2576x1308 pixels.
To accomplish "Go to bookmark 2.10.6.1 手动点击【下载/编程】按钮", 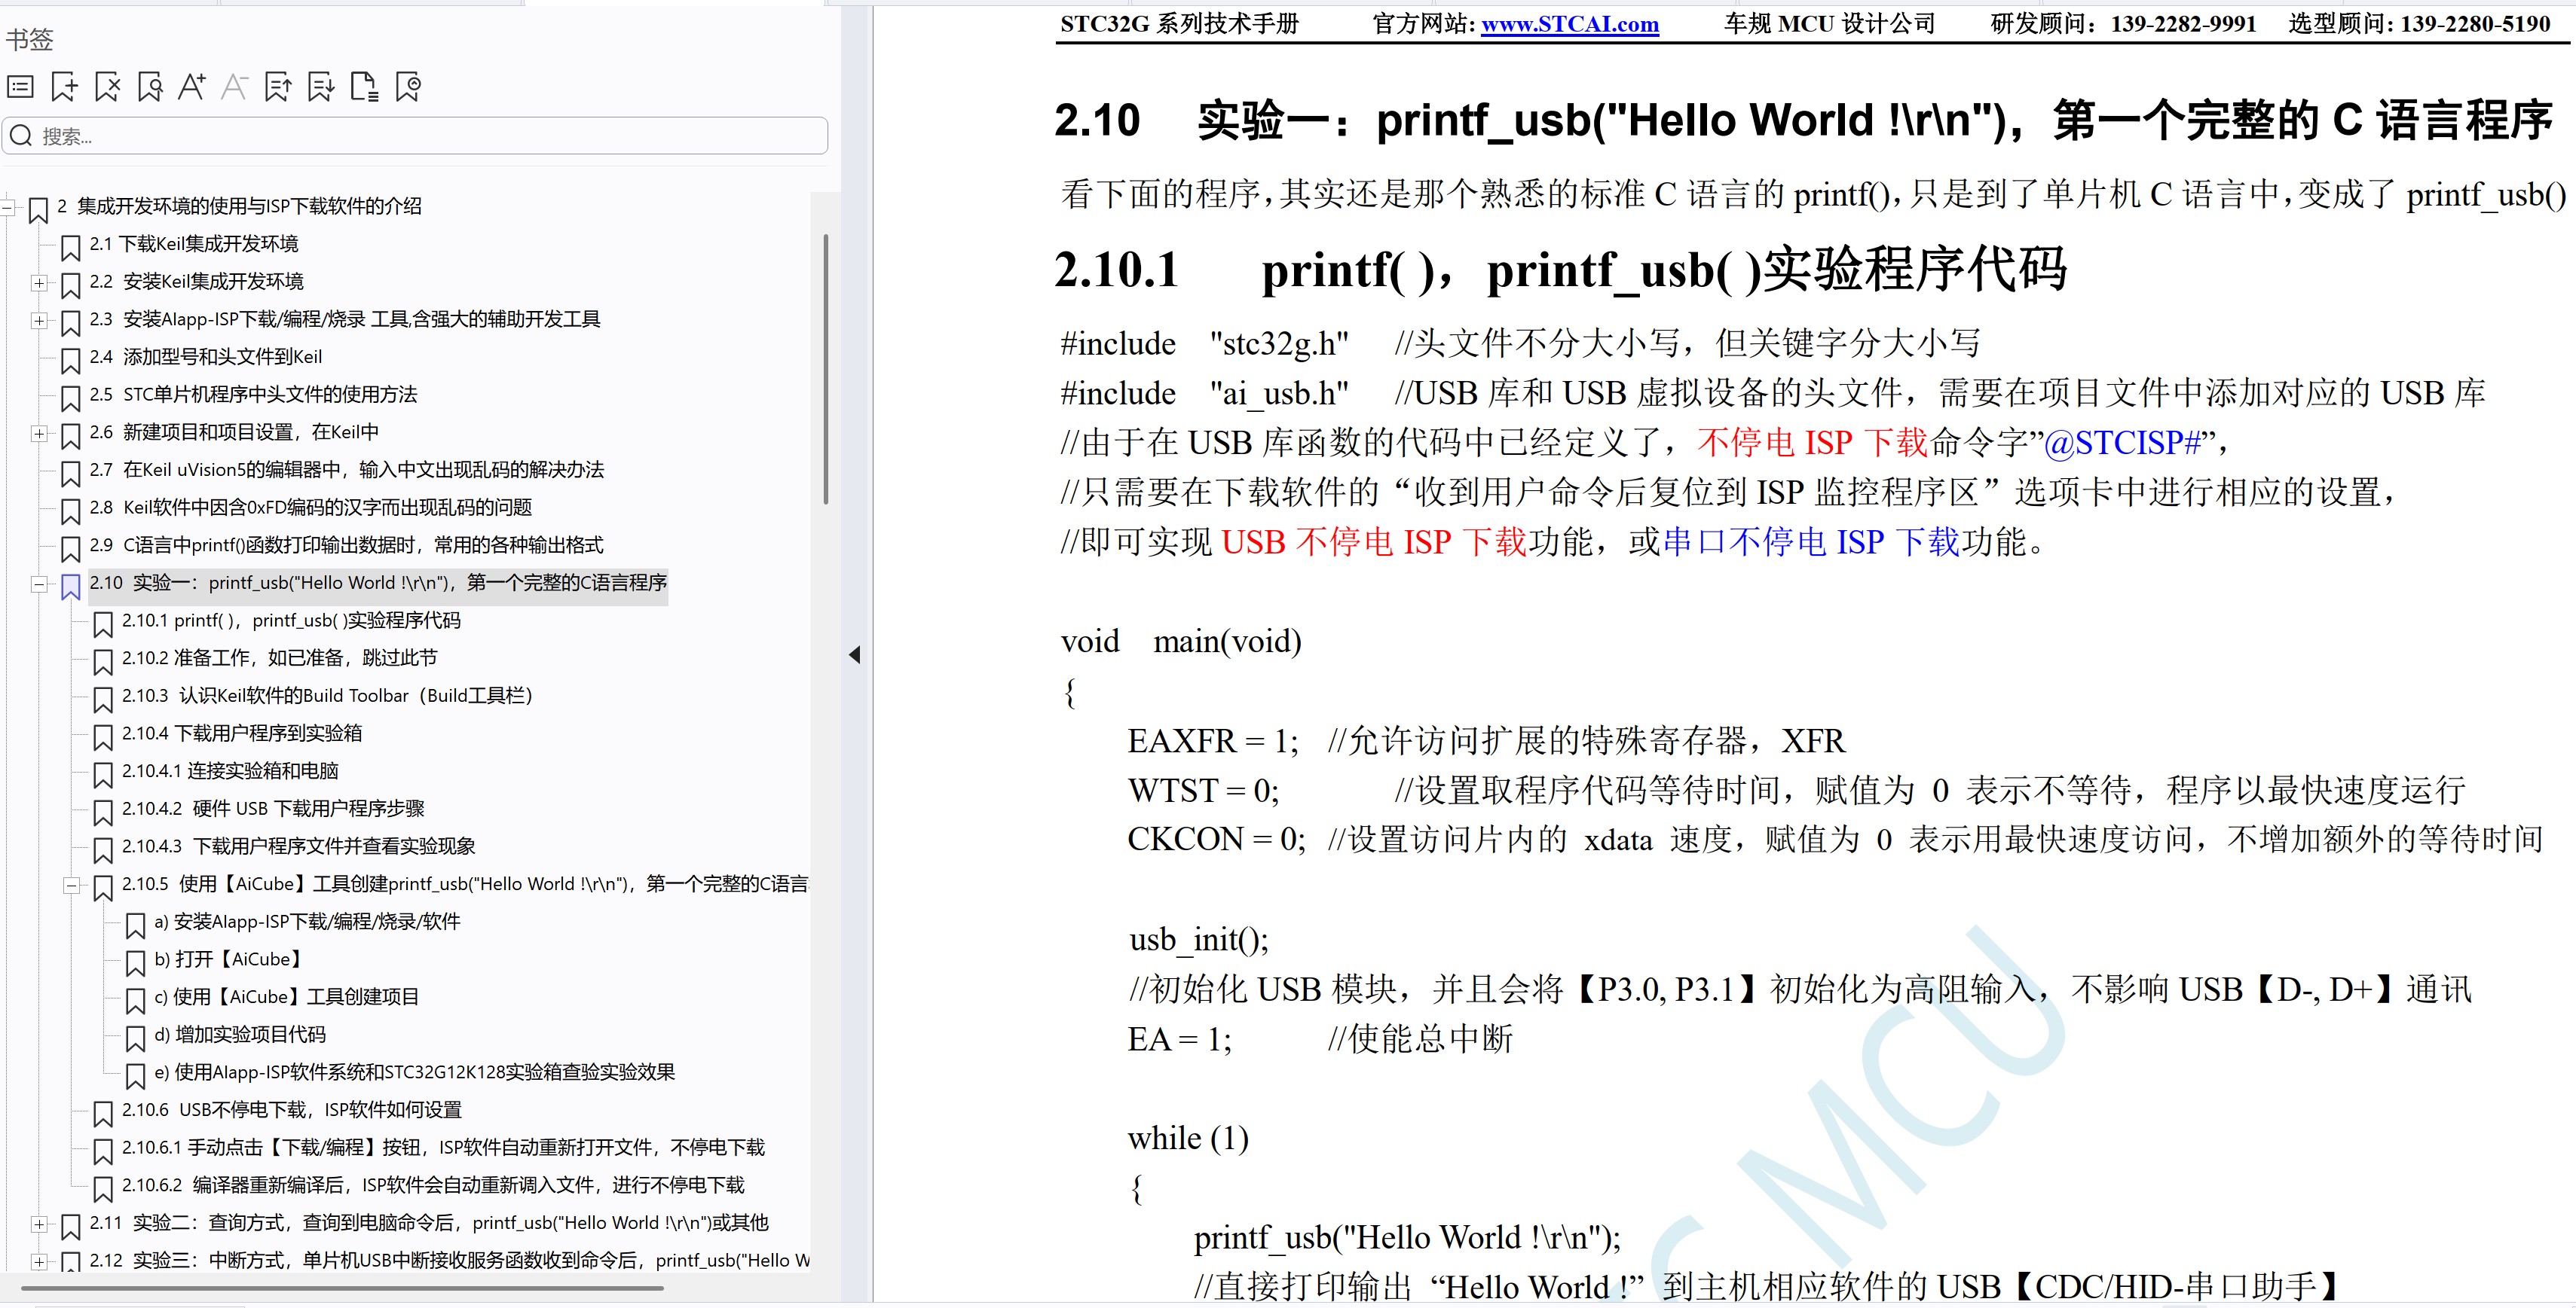I will [x=443, y=1147].
